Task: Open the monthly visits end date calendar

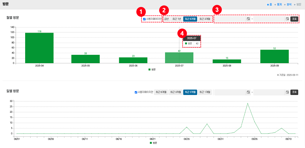Action: pyautogui.click(x=287, y=19)
